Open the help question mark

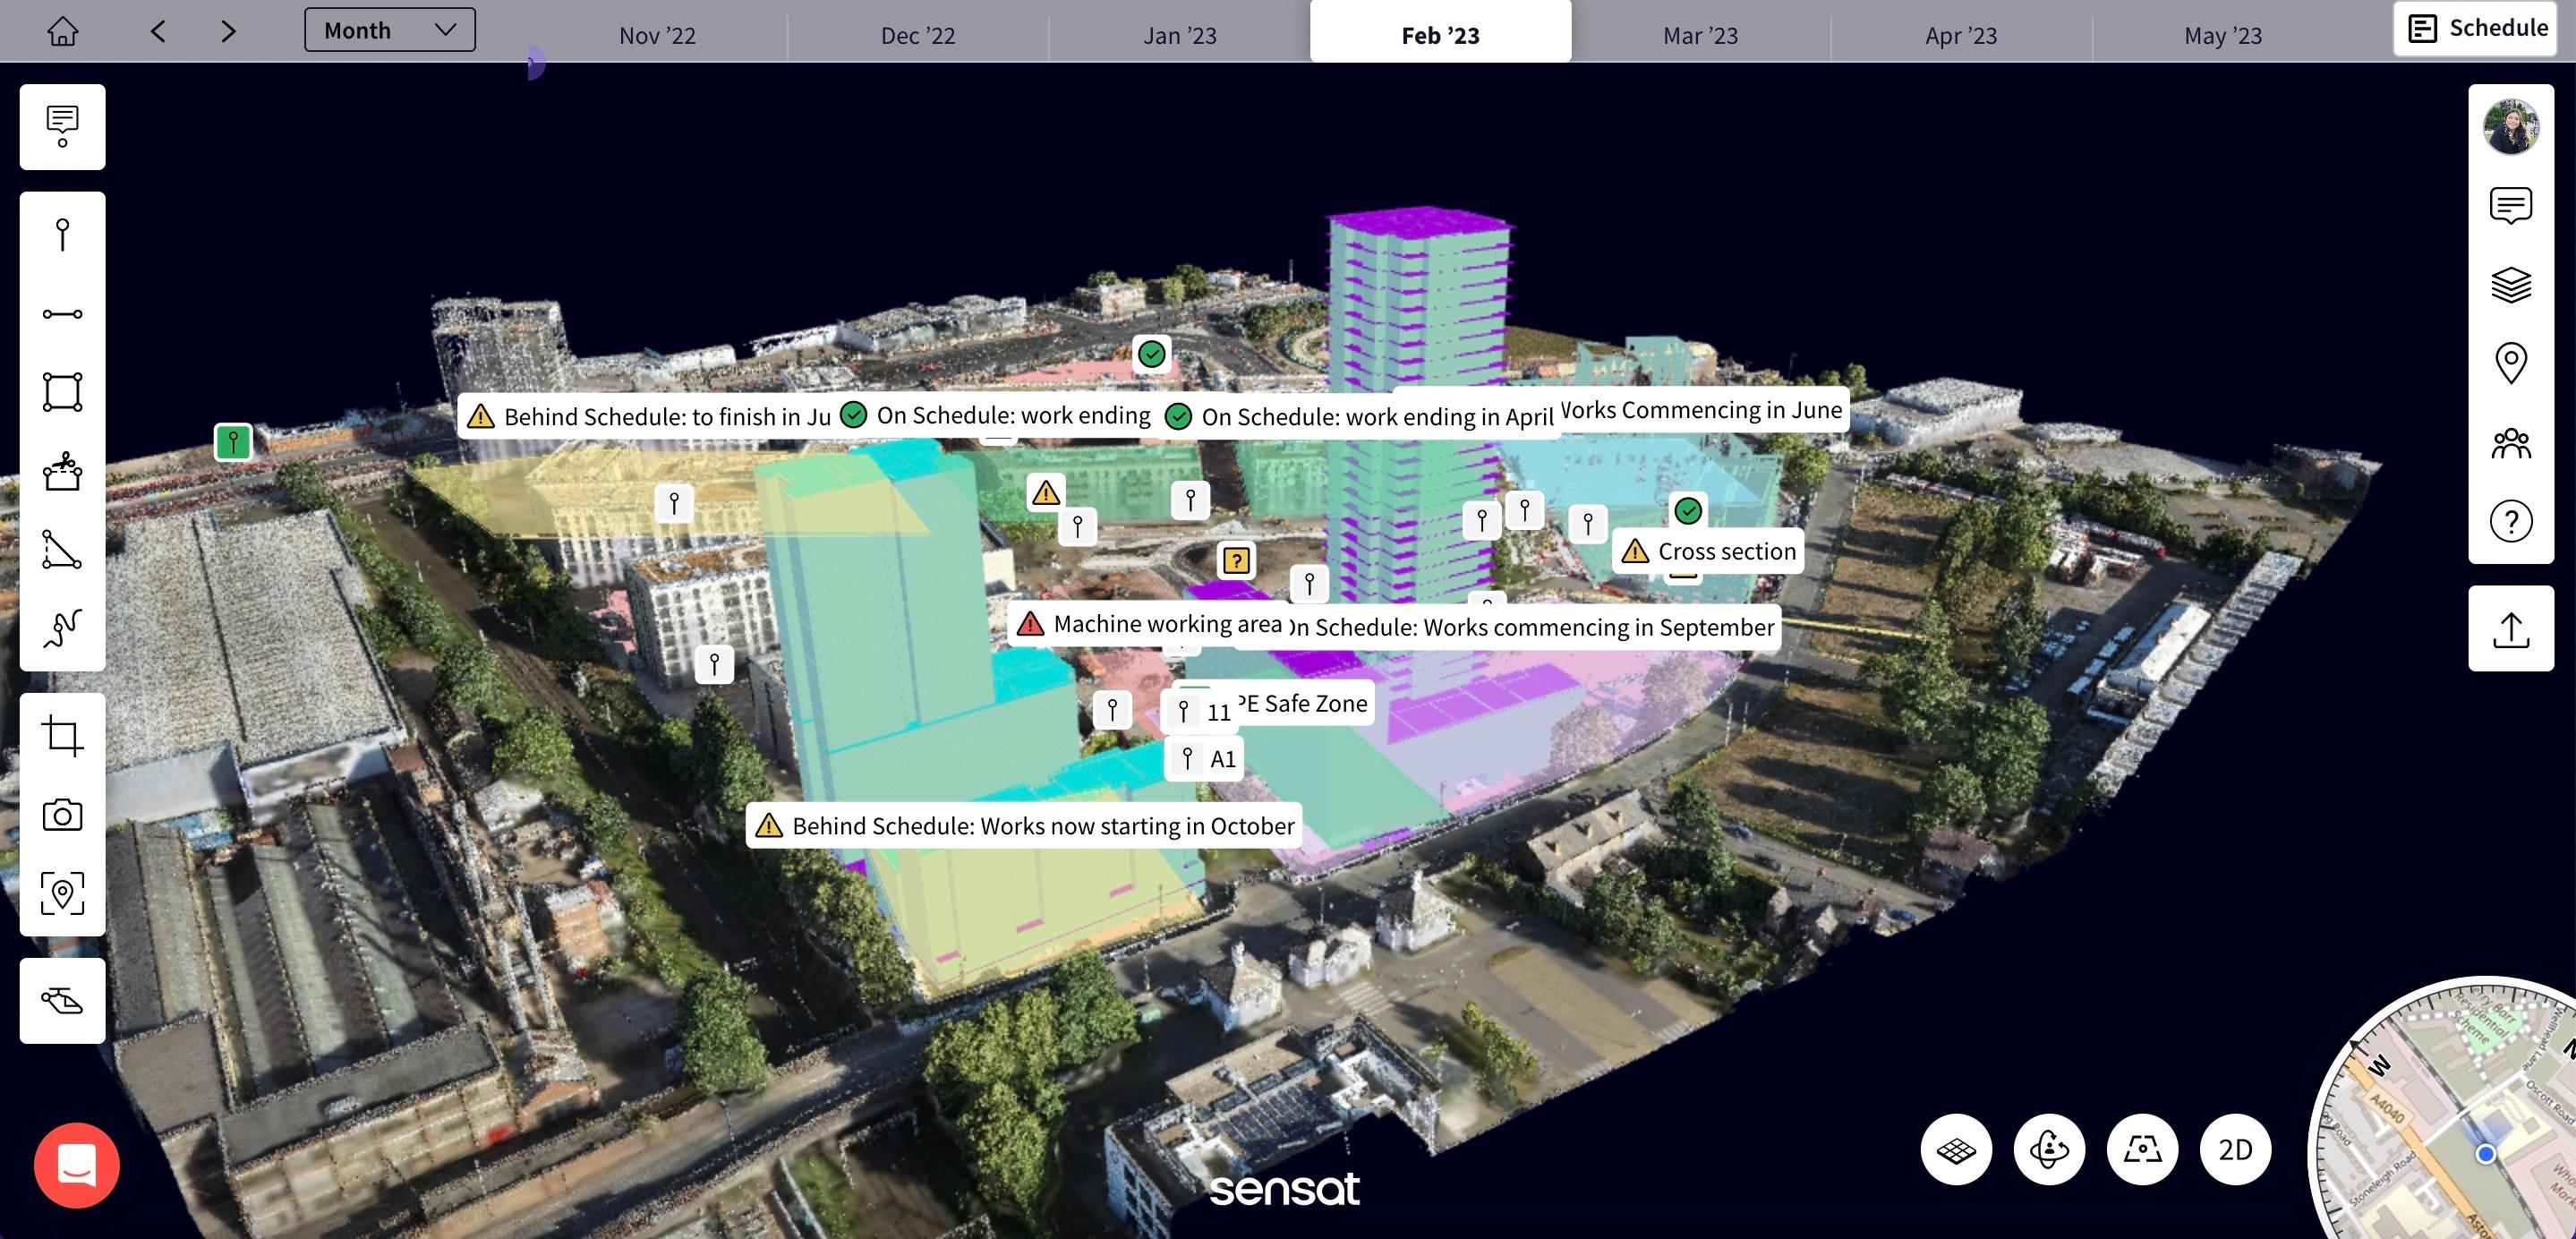(2510, 521)
